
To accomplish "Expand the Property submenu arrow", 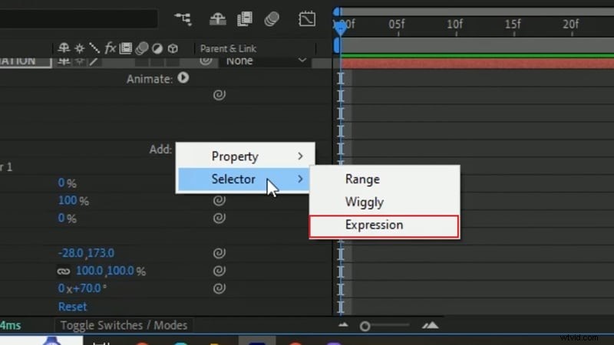I will coord(300,156).
